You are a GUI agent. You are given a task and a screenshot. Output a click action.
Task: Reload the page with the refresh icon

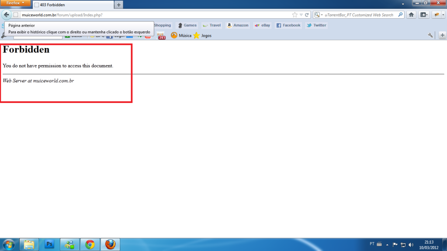coord(307,15)
